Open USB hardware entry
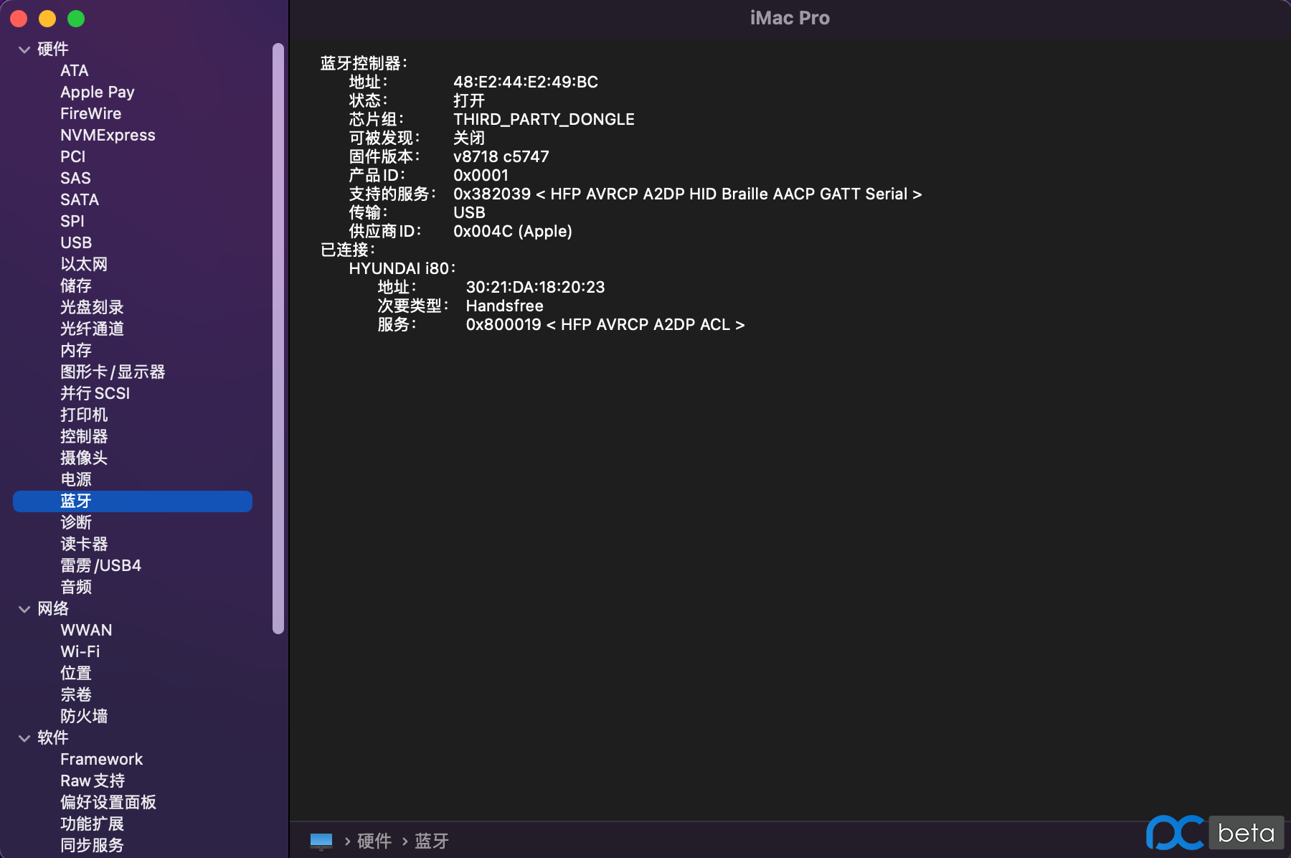 [x=76, y=242]
